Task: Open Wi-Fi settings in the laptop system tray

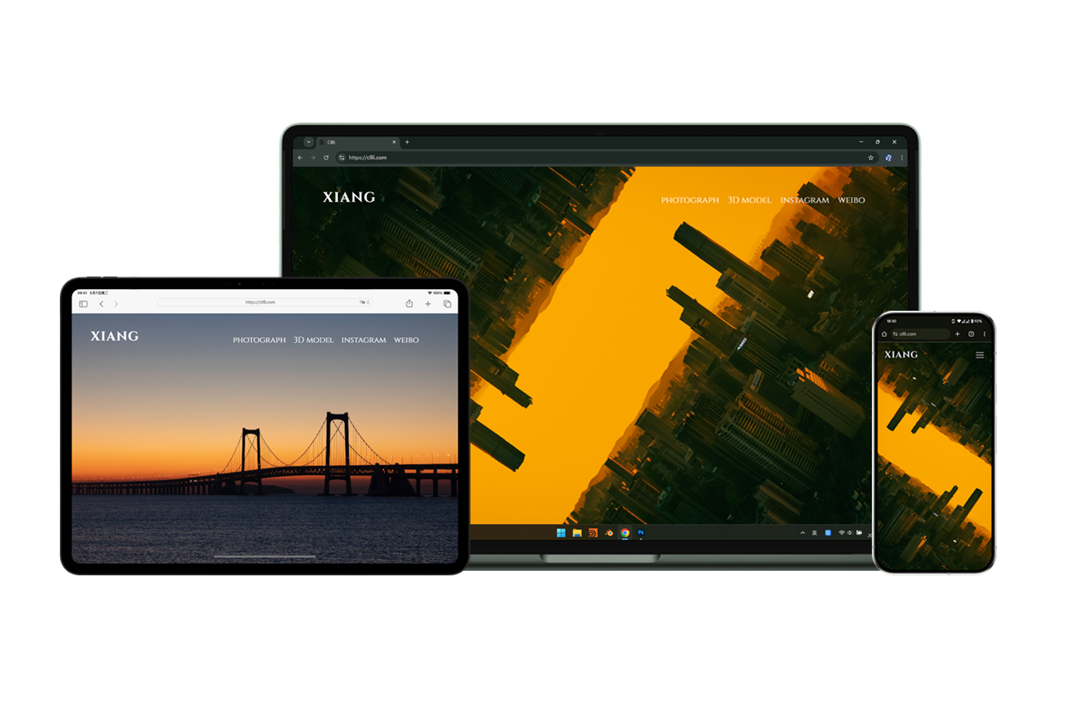Action: (842, 533)
